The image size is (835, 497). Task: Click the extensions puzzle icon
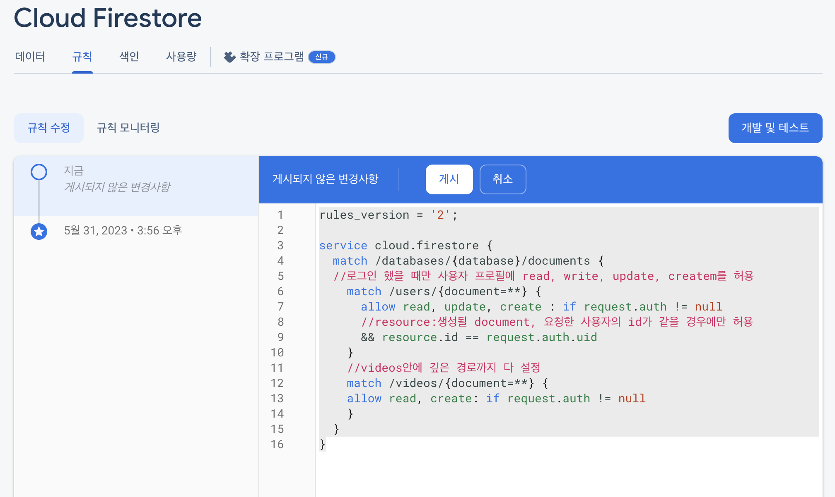(229, 57)
